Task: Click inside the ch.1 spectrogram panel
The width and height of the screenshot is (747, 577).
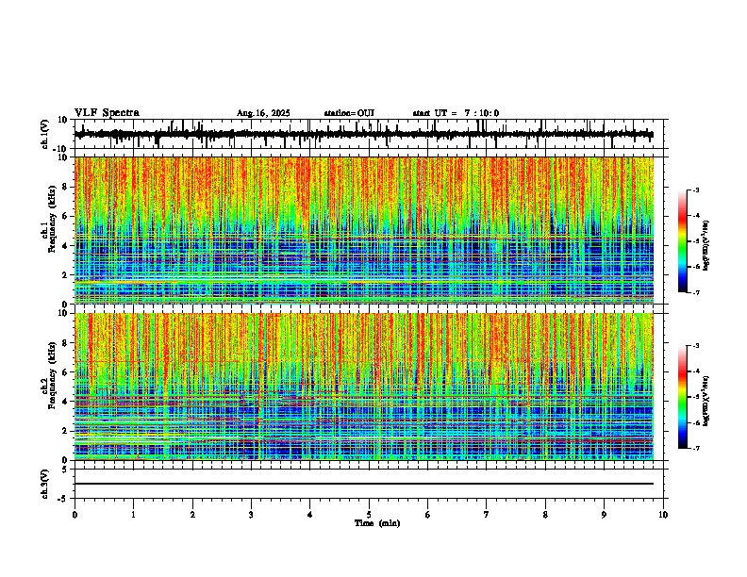Action: (x=363, y=230)
